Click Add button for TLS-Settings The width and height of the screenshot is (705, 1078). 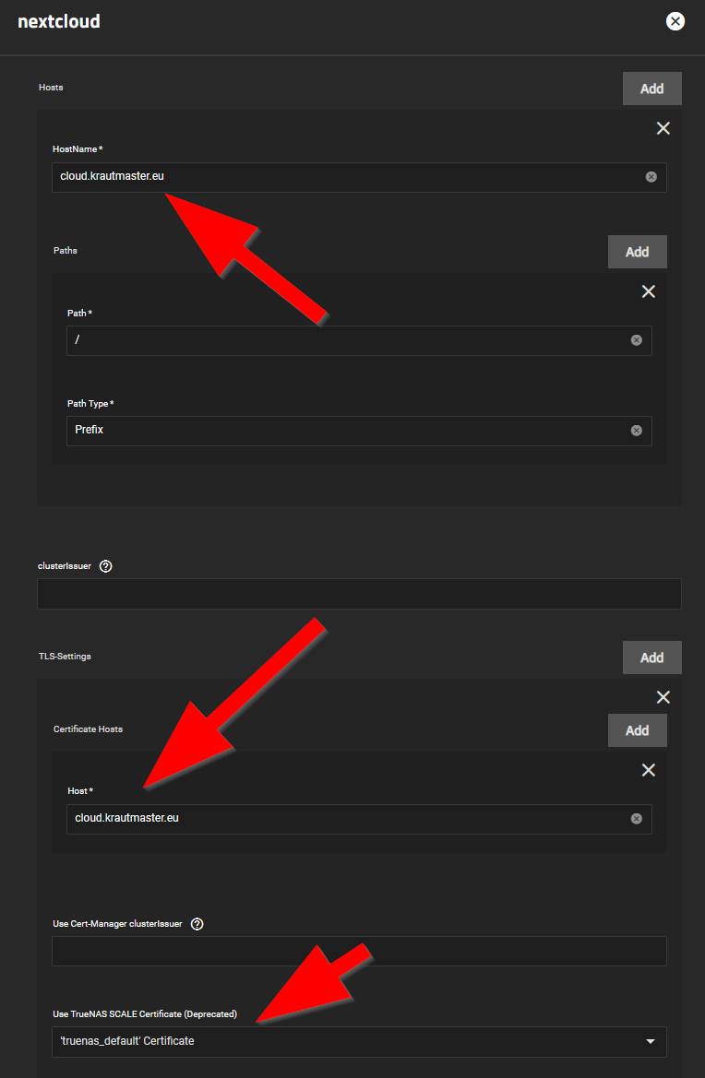(652, 657)
